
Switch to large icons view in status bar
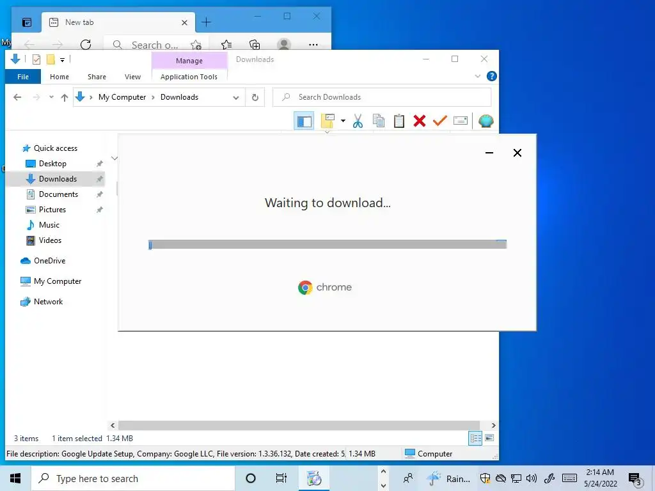(x=489, y=439)
